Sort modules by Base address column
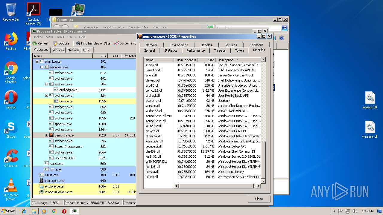This screenshot has width=383, height=215. pos(186,60)
